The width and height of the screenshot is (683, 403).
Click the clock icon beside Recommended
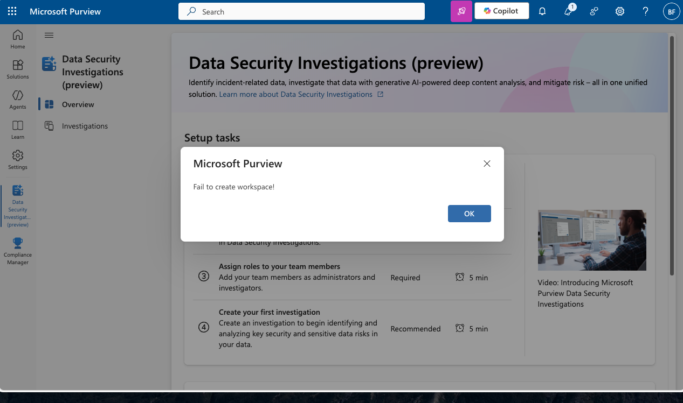[460, 328]
